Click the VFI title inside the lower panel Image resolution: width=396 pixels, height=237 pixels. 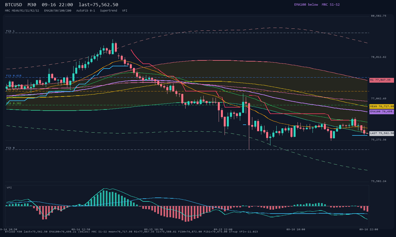click(9, 188)
